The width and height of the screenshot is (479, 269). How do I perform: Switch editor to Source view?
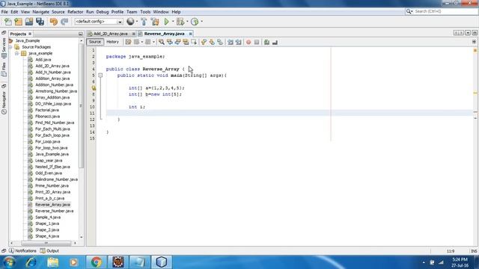(x=95, y=42)
